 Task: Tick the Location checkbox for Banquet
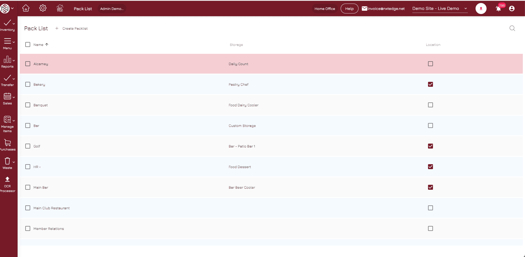click(x=430, y=105)
